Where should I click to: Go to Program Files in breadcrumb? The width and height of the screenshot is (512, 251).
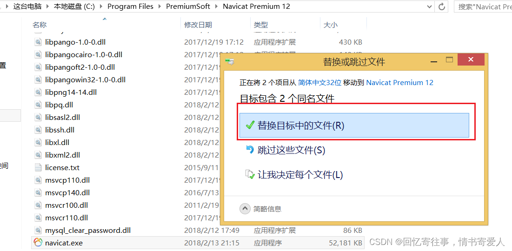[x=130, y=7]
